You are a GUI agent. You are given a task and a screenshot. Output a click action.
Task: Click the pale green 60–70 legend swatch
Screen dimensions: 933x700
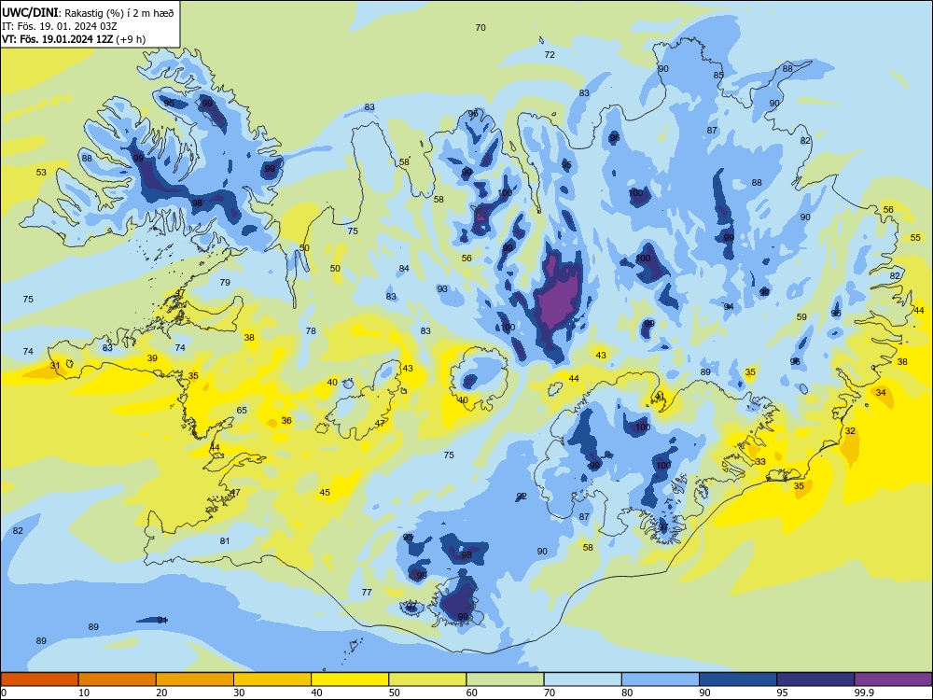pos(505,679)
